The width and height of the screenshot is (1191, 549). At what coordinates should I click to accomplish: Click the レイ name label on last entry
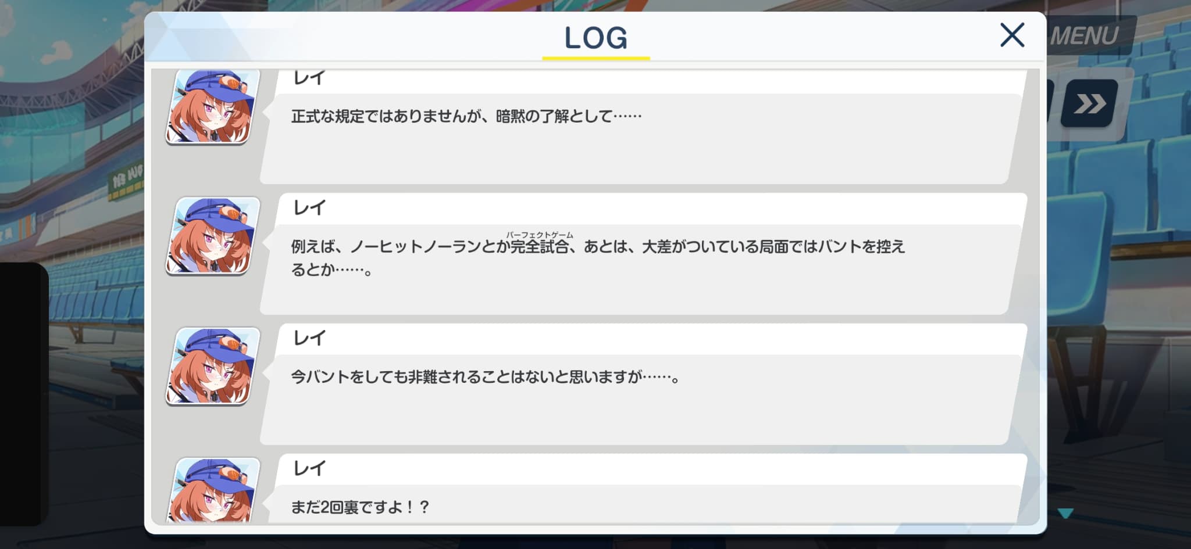[x=309, y=468]
